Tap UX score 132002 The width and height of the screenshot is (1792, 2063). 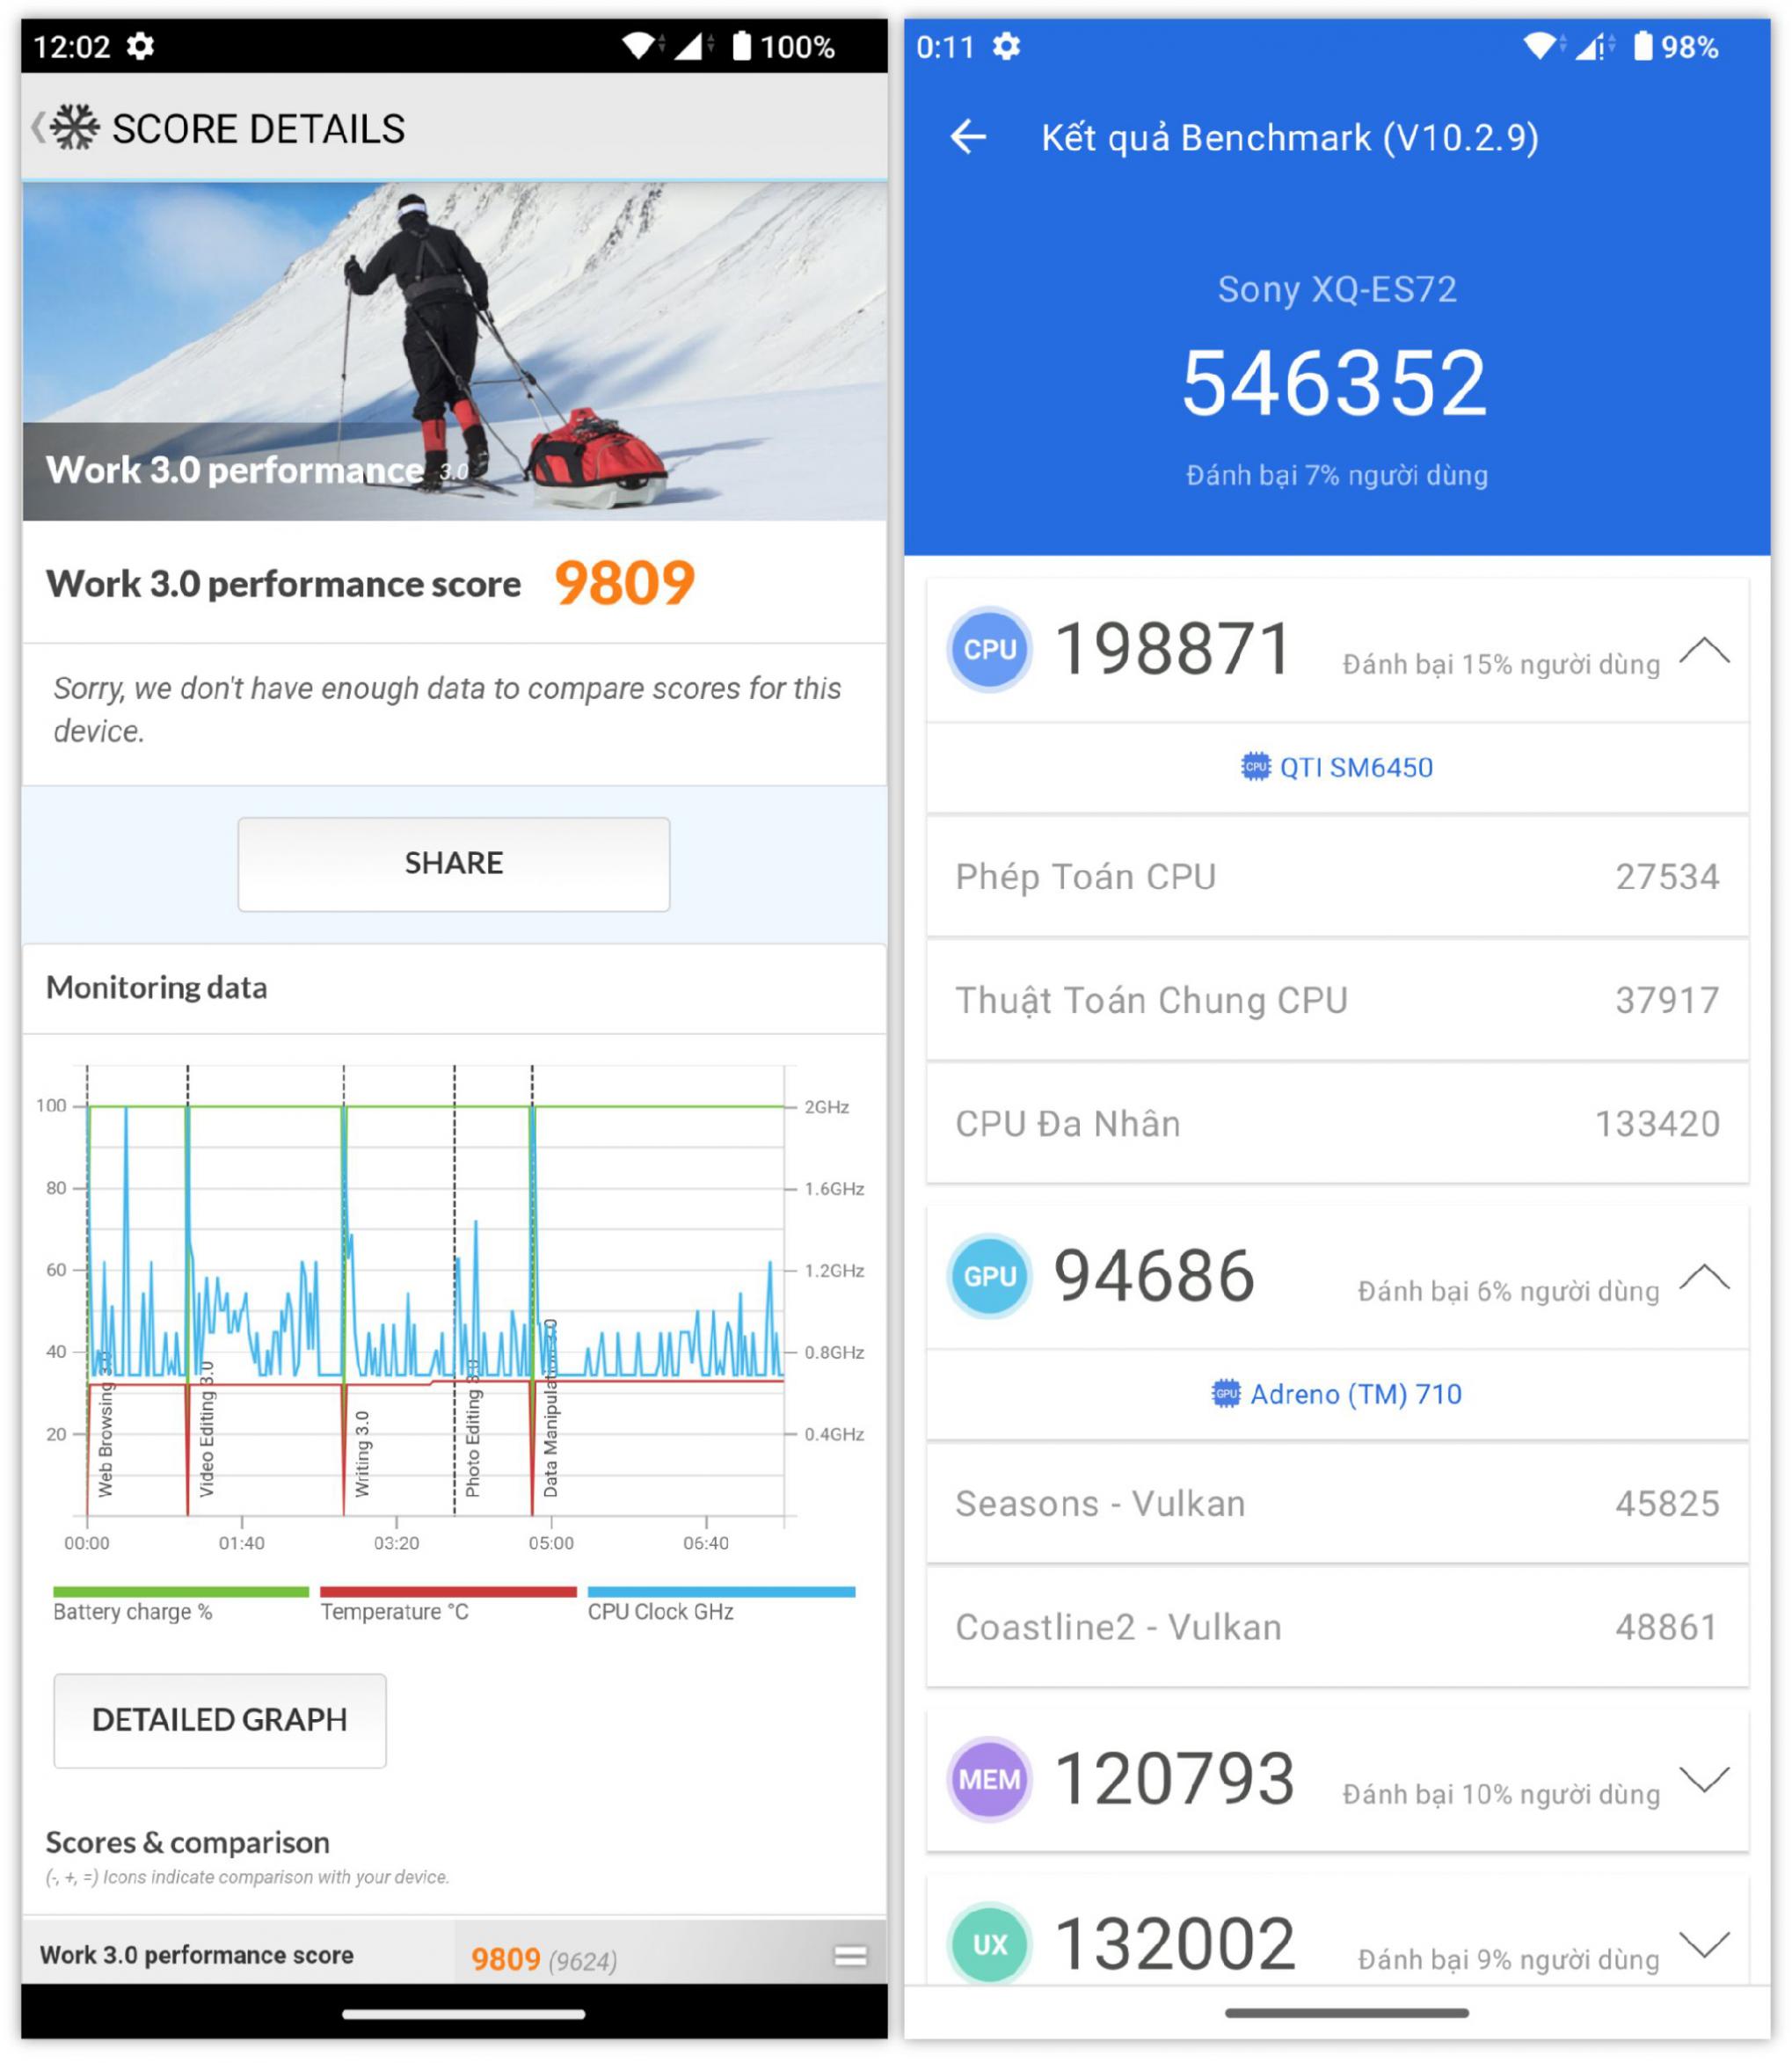(x=1175, y=1944)
